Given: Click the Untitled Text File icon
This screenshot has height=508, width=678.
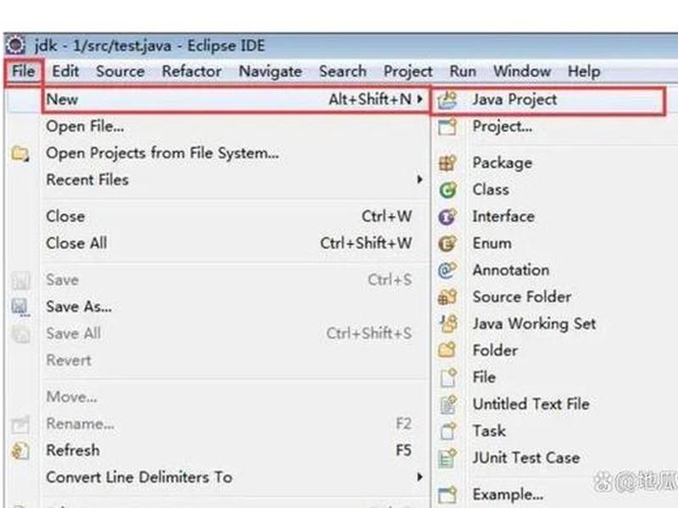Looking at the screenshot, I should (448, 405).
